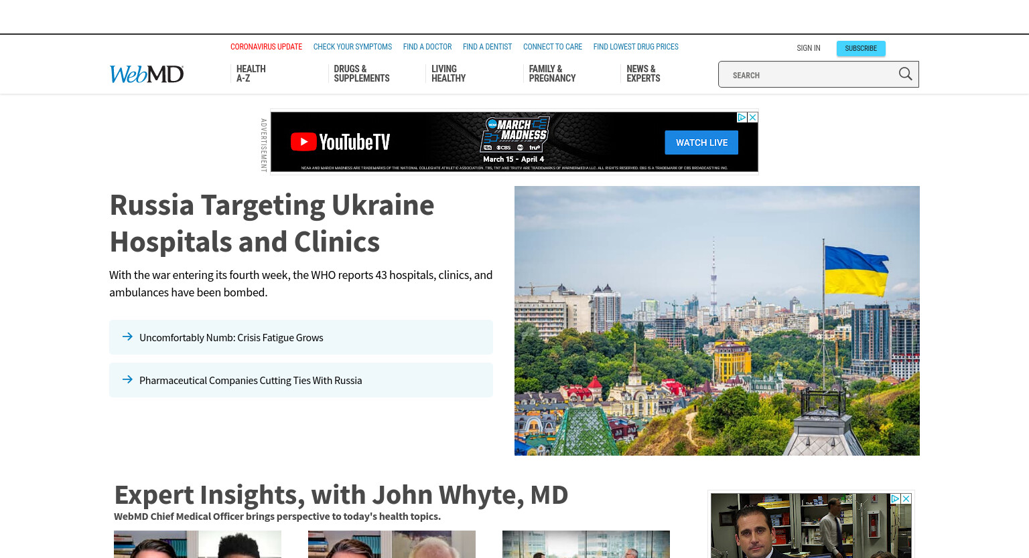Click arrow beside Uncomfortably Numb article
Image resolution: width=1029 pixels, height=558 pixels.
click(127, 337)
